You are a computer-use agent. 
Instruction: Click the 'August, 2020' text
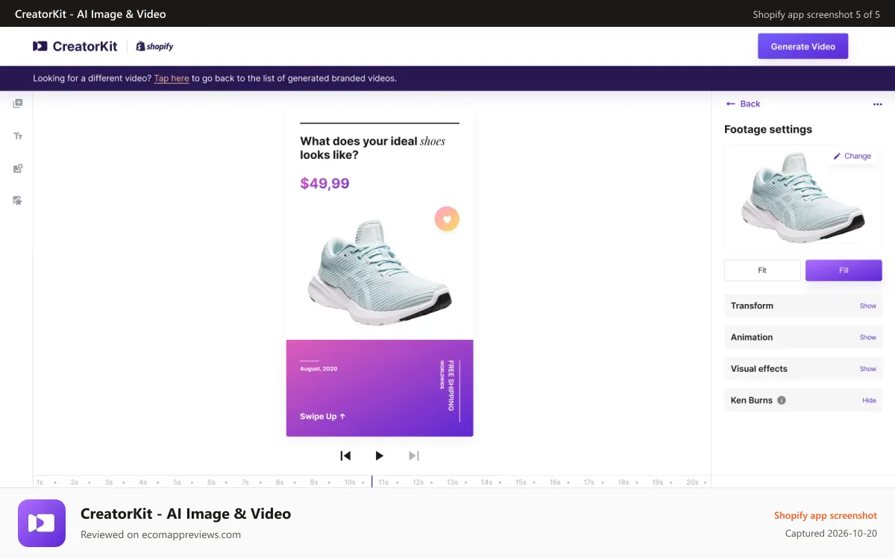point(318,369)
